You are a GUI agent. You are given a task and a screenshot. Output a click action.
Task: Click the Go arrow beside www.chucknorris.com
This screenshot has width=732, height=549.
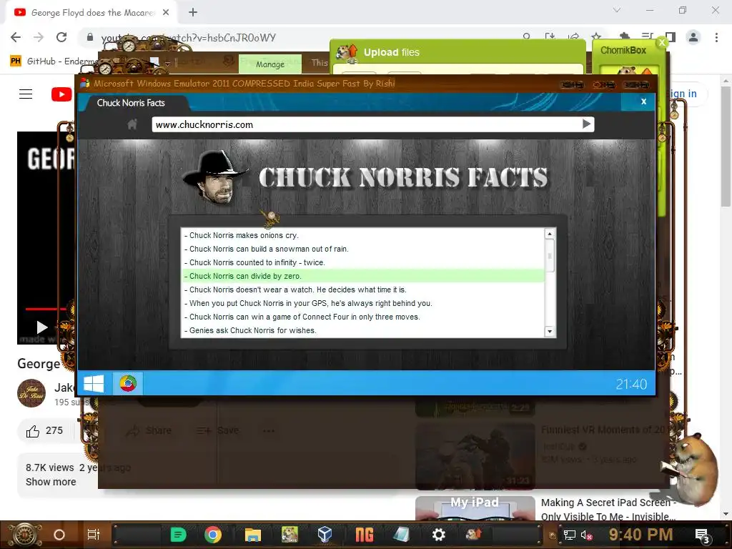[x=587, y=124]
